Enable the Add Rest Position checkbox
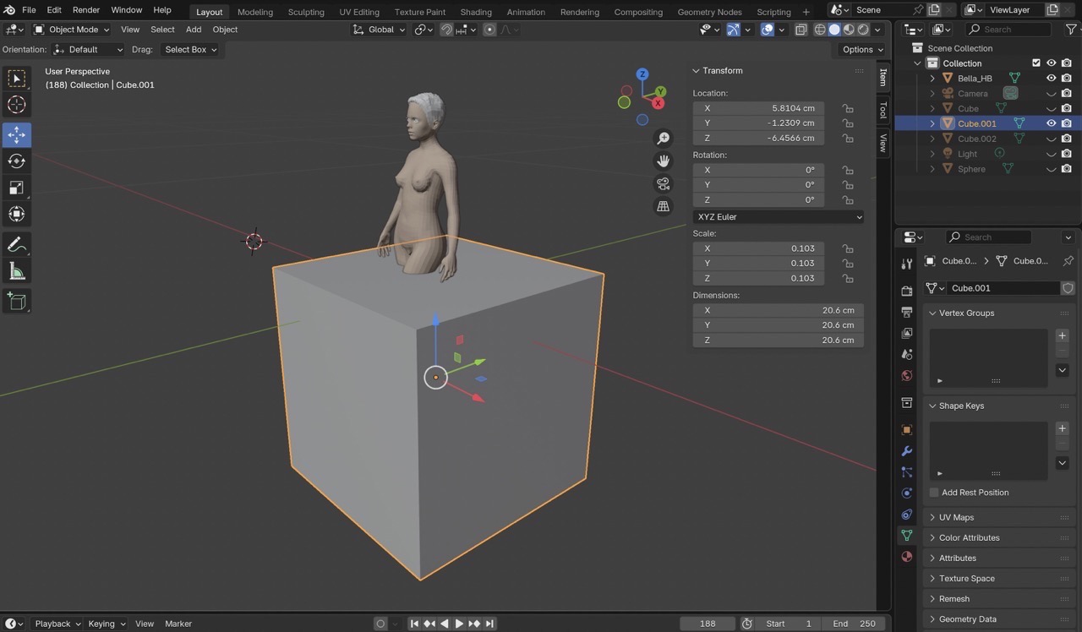Viewport: 1082px width, 632px height. click(934, 493)
